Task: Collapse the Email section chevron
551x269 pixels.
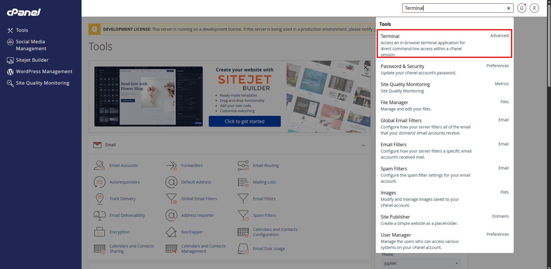Action: click(x=363, y=145)
